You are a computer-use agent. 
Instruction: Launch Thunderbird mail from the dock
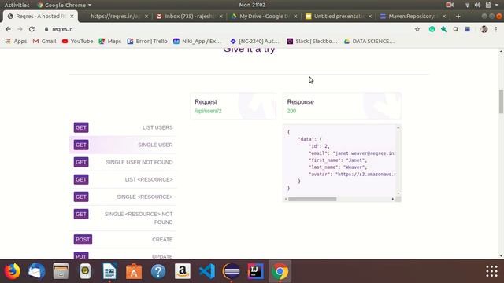(x=36, y=271)
